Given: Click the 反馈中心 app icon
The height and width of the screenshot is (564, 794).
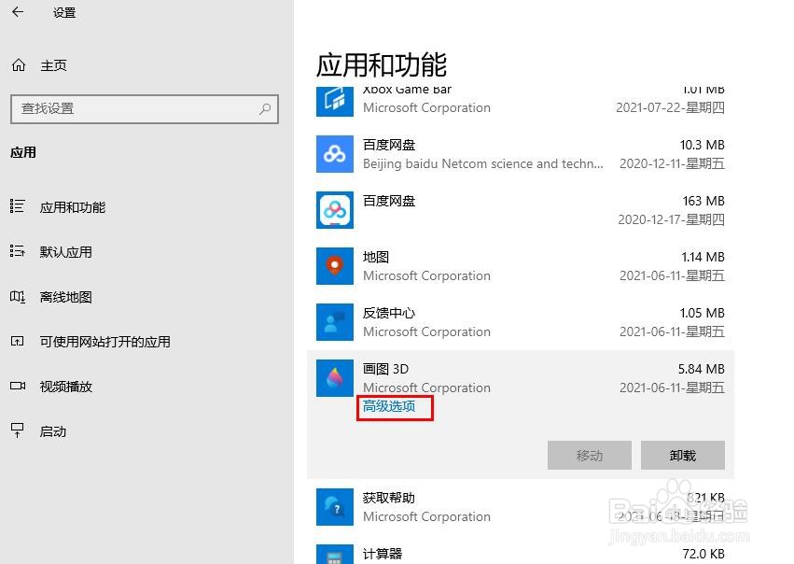Looking at the screenshot, I should click(x=335, y=322).
